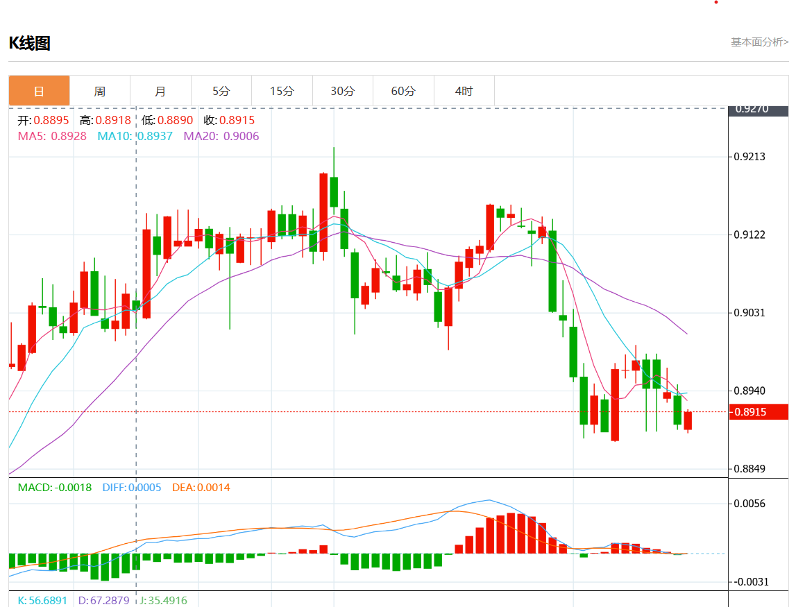
Task: Click the 0.9031 price axis label
Action: pyautogui.click(x=750, y=313)
